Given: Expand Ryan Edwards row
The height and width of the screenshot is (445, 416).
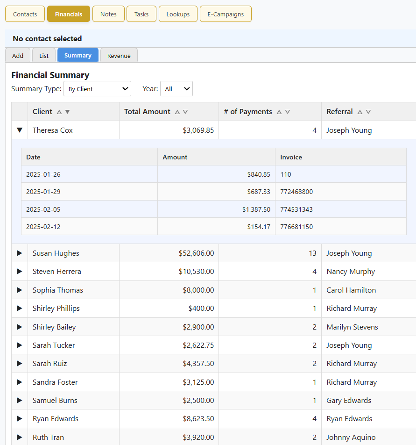Looking at the screenshot, I should click(x=20, y=419).
